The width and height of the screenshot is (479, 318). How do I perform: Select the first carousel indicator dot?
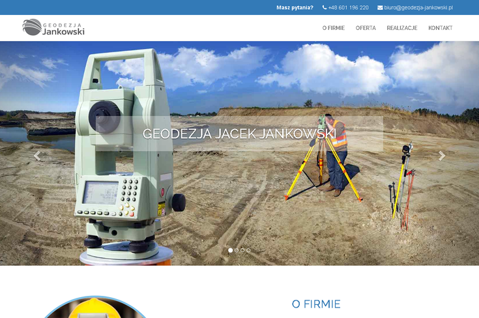tap(230, 250)
